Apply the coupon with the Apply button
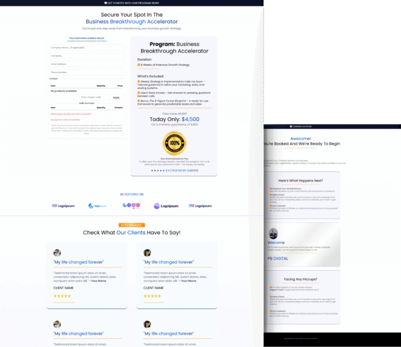This screenshot has width=401, height=347. click(x=116, y=98)
